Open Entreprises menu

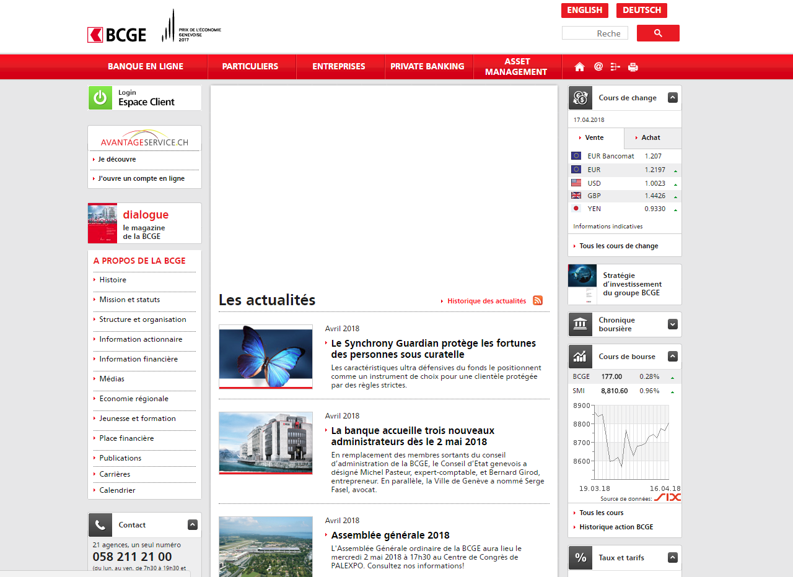tap(339, 67)
